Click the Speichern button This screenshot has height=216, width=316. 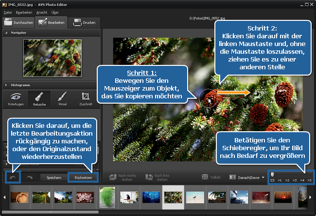click(53, 178)
